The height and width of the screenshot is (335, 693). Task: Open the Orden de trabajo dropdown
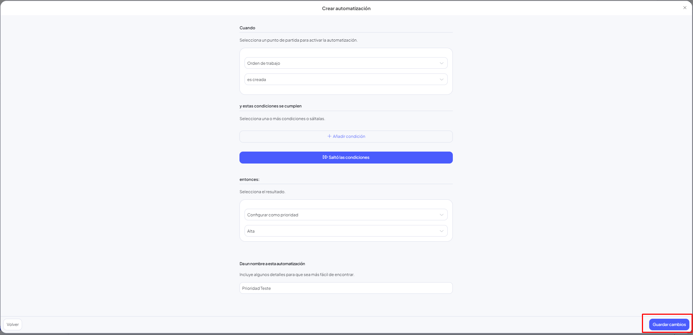point(346,63)
